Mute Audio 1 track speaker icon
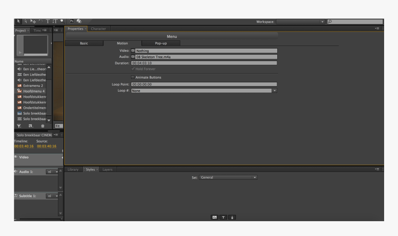Viewport: 398px width, 236px height. tap(16, 172)
